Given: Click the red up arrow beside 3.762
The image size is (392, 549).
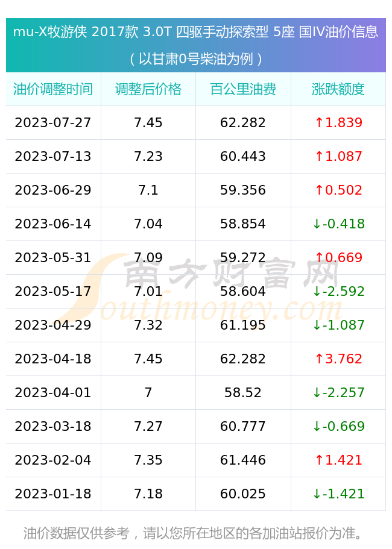Looking at the screenshot, I should pyautogui.click(x=319, y=359).
